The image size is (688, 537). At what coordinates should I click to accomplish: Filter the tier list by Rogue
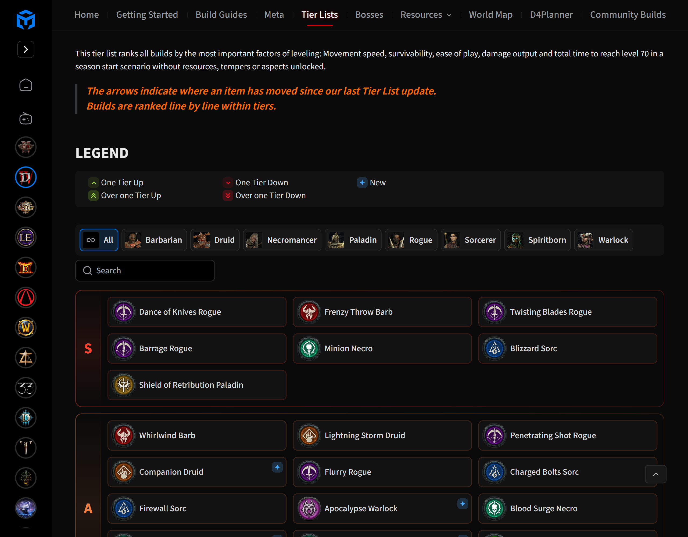(411, 240)
